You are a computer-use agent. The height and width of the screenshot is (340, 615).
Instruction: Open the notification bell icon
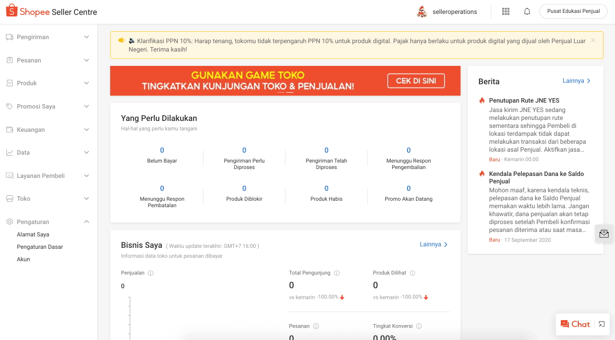pos(527,11)
